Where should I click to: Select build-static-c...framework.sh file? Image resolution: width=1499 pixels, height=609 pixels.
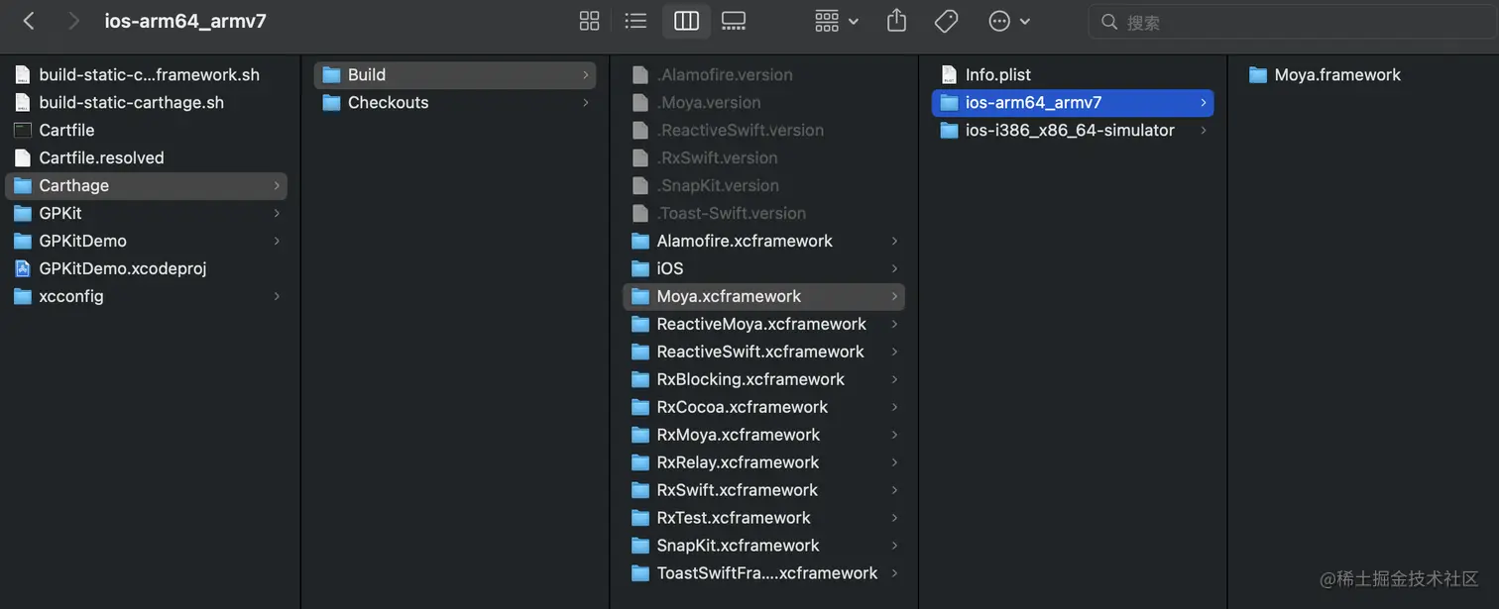tap(146, 74)
